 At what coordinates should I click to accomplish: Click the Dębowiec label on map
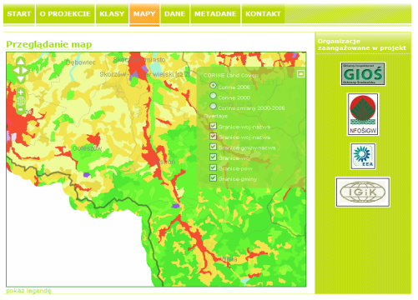coord(81,62)
